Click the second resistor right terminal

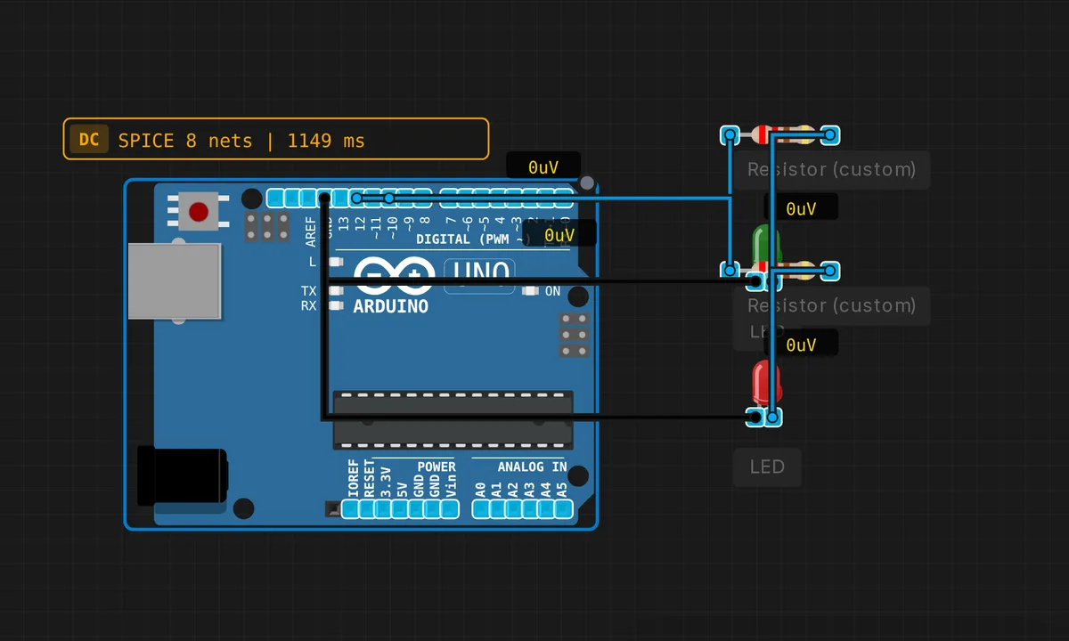coord(829,270)
